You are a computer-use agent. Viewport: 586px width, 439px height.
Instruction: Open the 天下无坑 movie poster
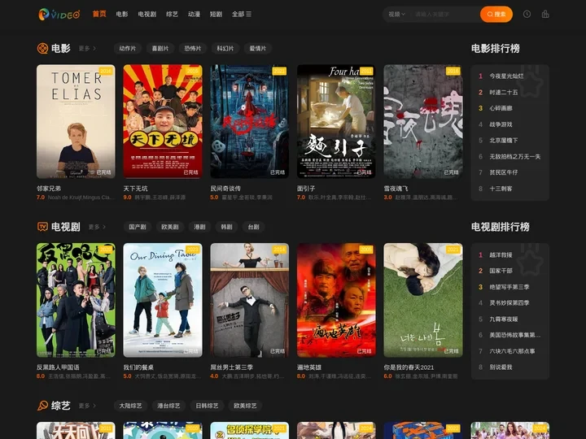tap(163, 121)
